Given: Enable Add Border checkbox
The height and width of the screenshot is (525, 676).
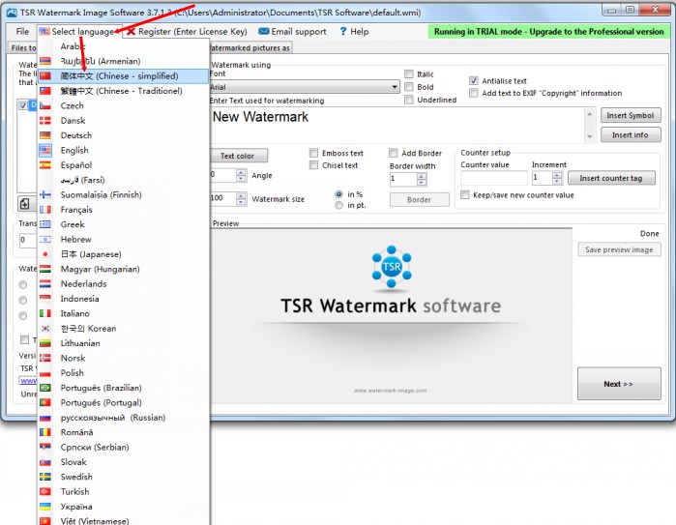Looking at the screenshot, I should click(x=394, y=153).
